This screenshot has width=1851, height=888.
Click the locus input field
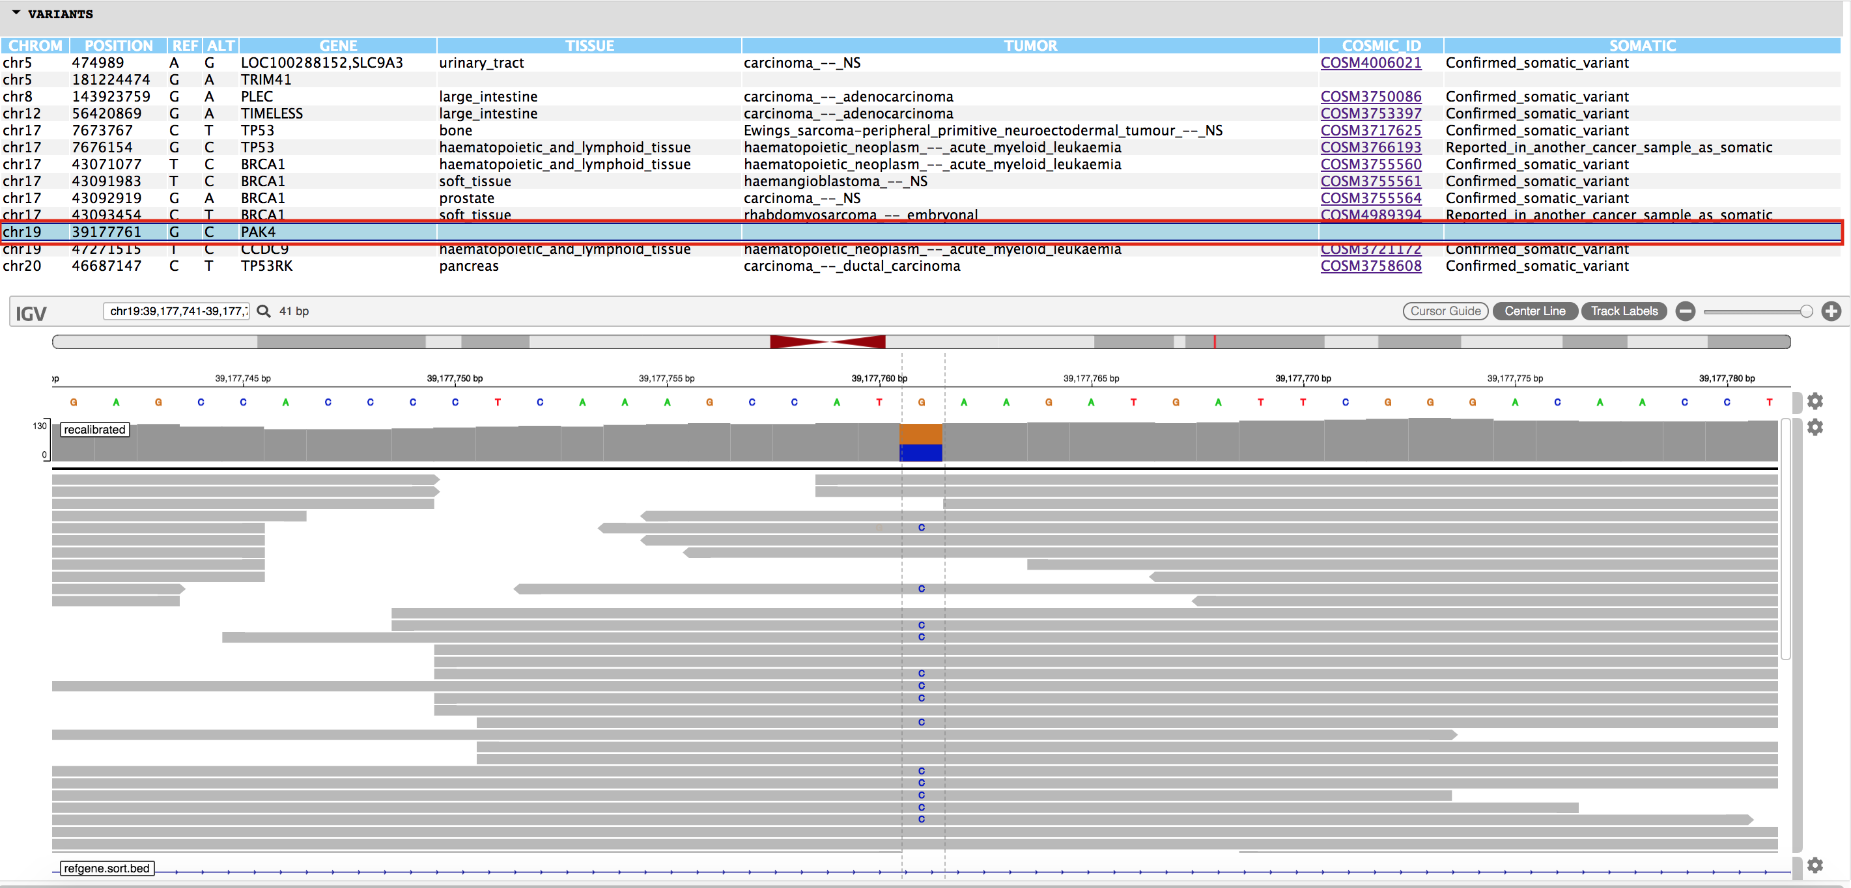coord(177,311)
